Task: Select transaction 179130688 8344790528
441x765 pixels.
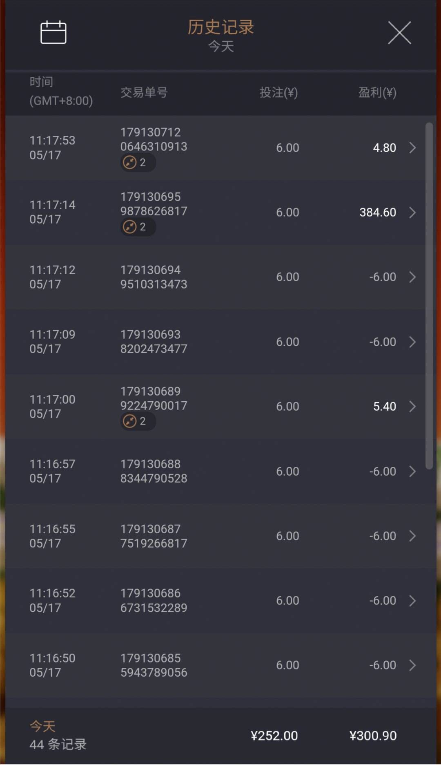Action: pos(154,472)
